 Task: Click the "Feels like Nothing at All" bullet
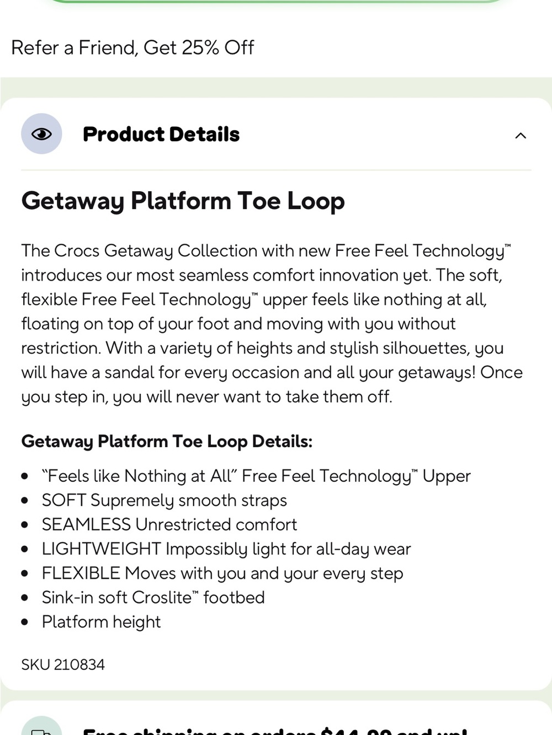(x=256, y=476)
